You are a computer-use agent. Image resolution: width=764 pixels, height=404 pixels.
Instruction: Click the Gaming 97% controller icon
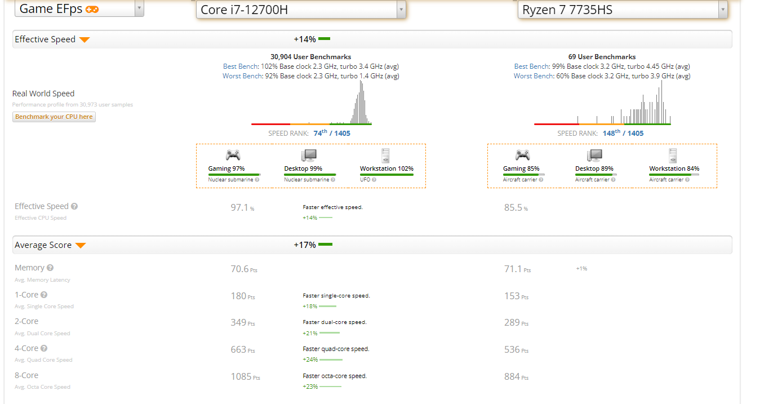233,155
